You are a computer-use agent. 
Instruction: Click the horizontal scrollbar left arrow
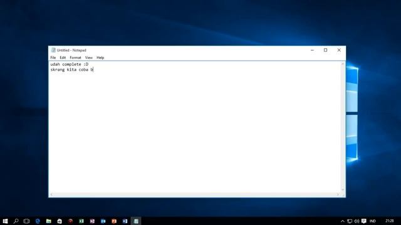pyautogui.click(x=51, y=194)
